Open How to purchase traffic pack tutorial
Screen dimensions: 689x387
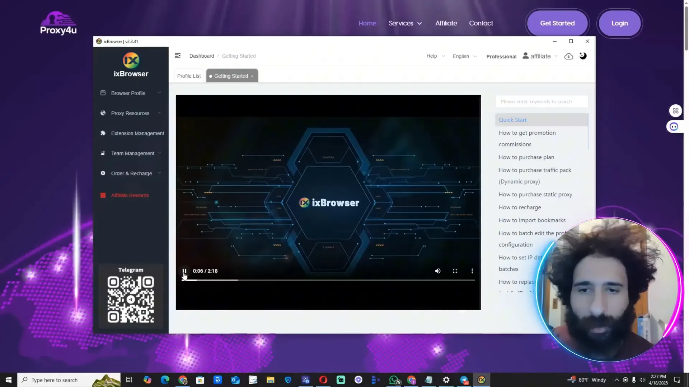[x=535, y=176]
